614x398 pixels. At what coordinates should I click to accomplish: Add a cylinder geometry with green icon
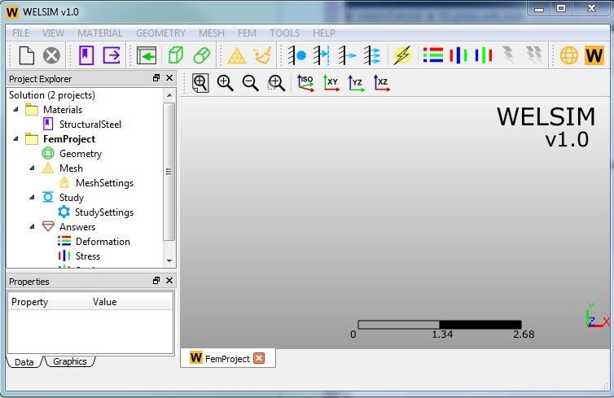[x=202, y=55]
